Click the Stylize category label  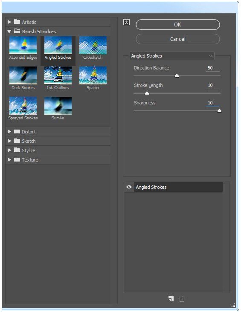(29, 150)
